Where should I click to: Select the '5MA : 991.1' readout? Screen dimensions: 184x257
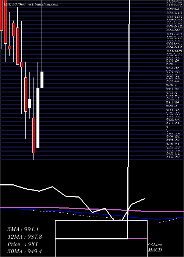pos(23,229)
